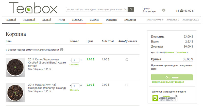Click Обновить under Special Blend Assam

[x=74, y=65]
